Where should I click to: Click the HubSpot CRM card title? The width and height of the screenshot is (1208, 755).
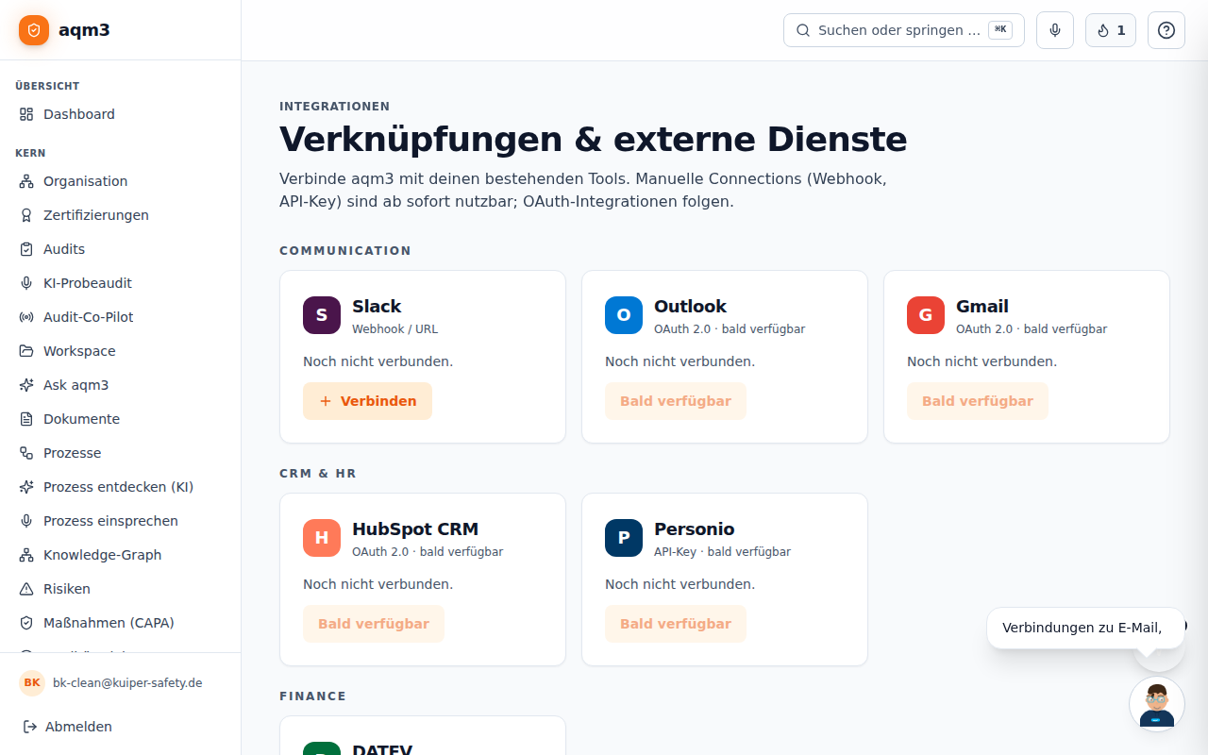415,529
